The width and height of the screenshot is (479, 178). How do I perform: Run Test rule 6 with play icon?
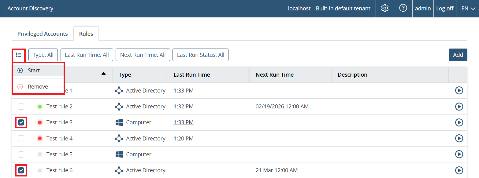click(x=459, y=170)
